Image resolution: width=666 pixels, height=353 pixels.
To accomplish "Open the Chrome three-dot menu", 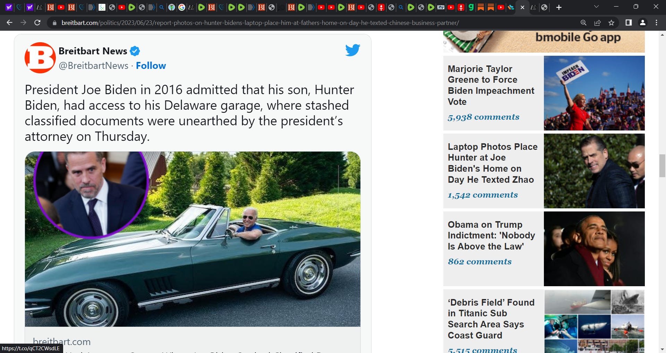I will point(656,23).
